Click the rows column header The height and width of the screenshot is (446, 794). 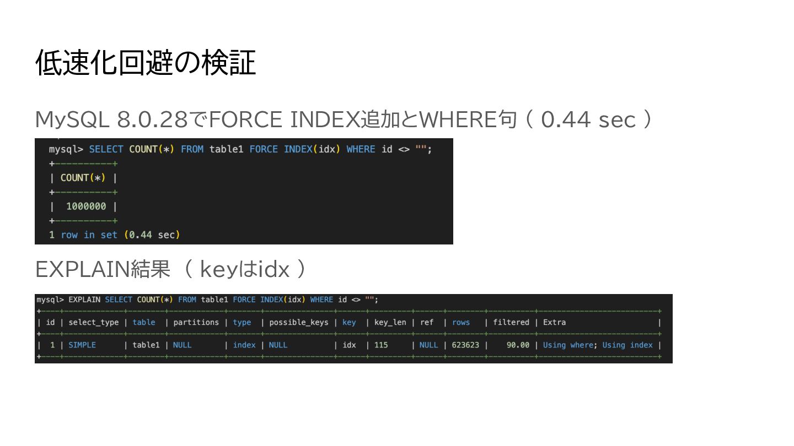[x=461, y=323]
